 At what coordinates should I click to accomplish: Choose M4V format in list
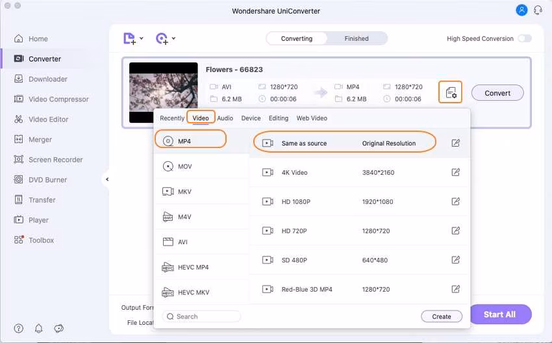click(x=202, y=217)
